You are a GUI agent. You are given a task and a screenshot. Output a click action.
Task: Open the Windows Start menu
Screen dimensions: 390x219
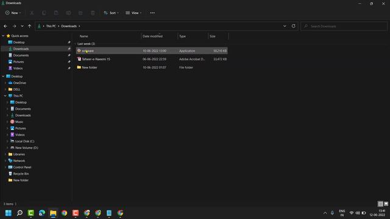pos(9,213)
